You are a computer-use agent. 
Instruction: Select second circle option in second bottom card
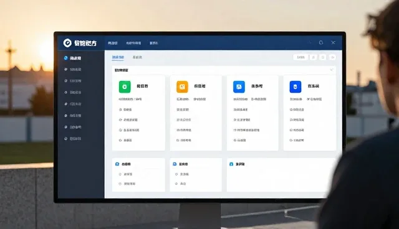[176, 184]
